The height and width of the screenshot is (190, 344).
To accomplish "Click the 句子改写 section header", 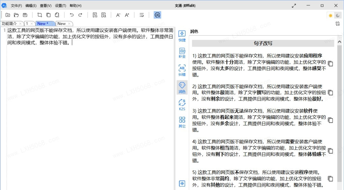I will pyautogui.click(x=263, y=43).
